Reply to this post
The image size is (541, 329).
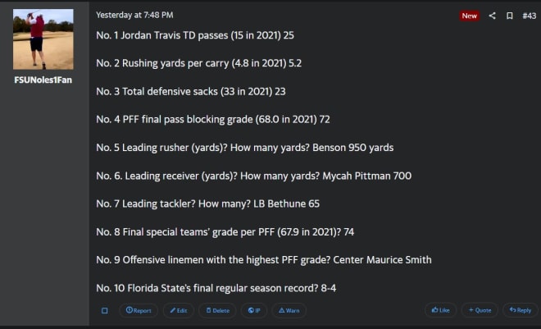(x=521, y=310)
